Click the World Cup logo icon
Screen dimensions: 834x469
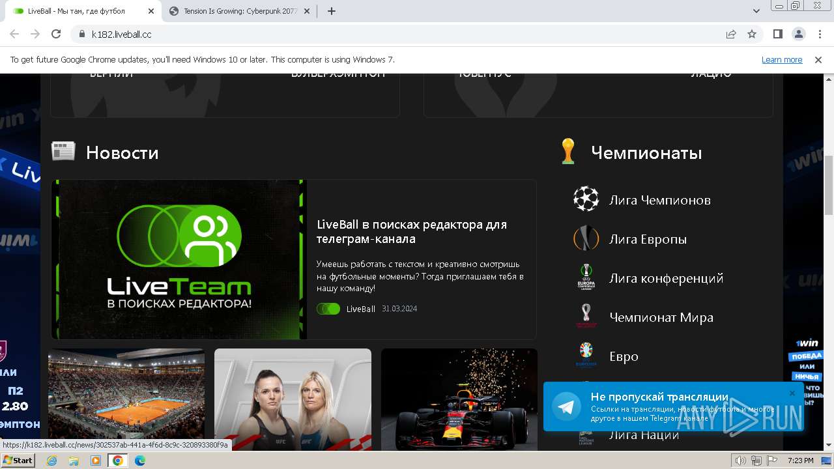(586, 317)
